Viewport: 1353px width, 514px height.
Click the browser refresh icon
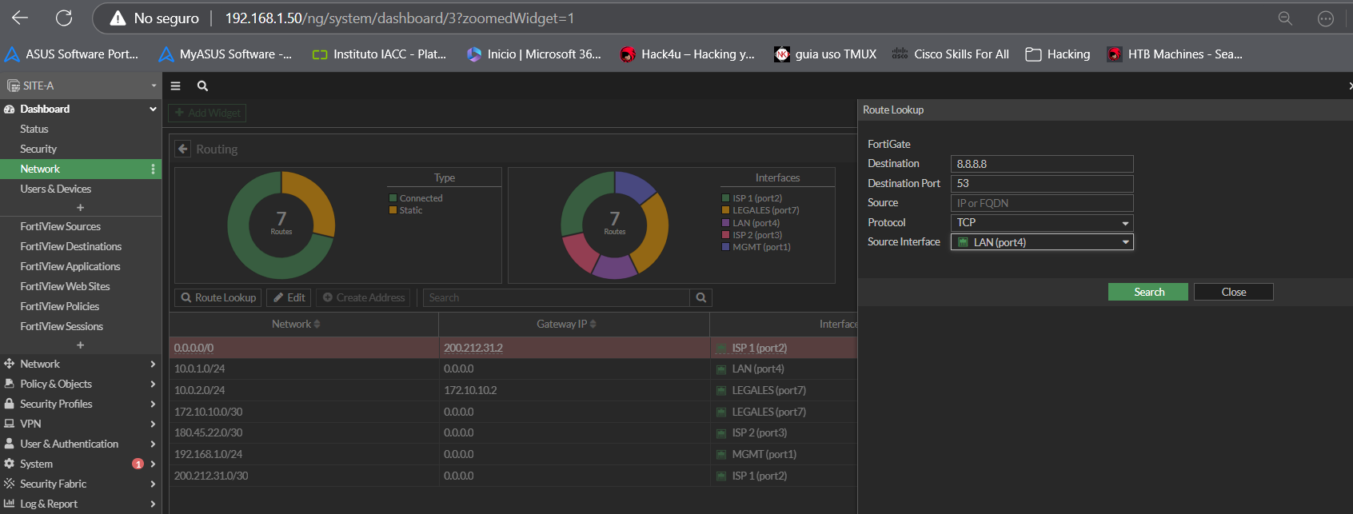(x=64, y=18)
